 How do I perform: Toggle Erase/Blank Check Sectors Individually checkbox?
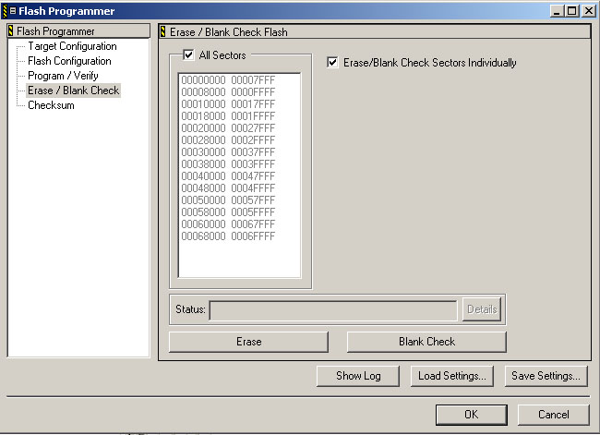click(333, 63)
